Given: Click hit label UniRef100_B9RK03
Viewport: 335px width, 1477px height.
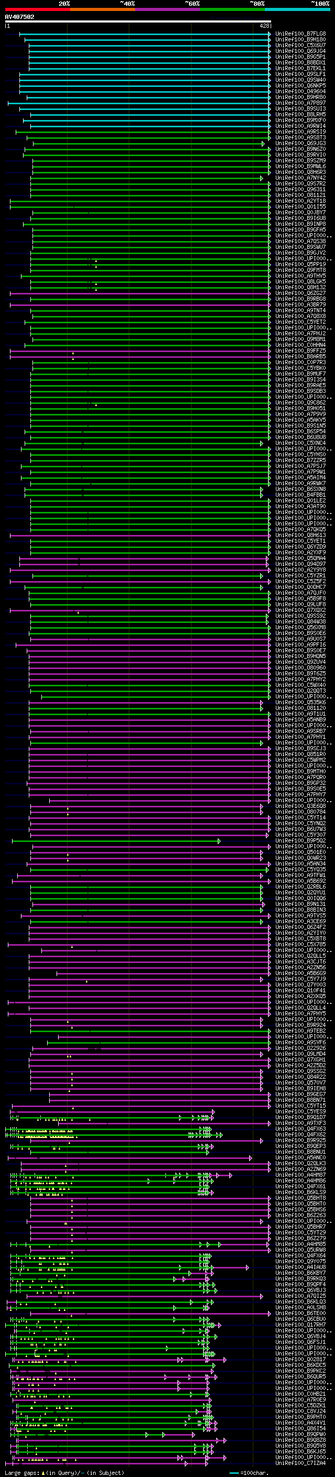Looking at the screenshot, I should [x=300, y=1278].
